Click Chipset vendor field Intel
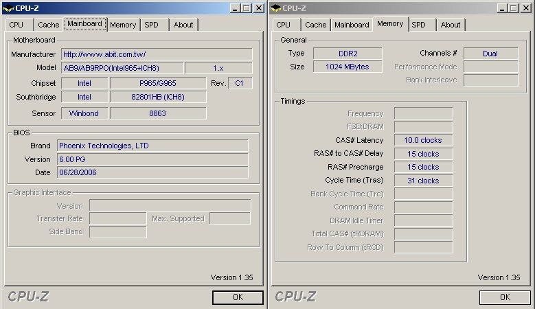This screenshot has width=535, height=309. coord(84,83)
